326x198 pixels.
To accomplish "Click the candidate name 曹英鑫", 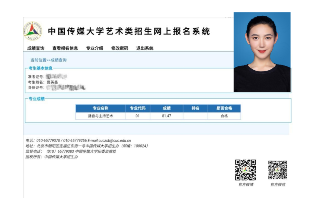I will pos(52,82).
